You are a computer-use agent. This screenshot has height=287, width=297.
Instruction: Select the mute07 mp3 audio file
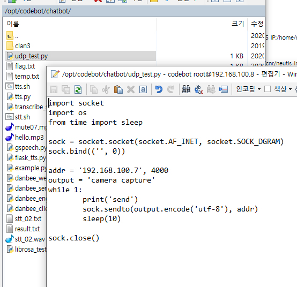(26, 127)
